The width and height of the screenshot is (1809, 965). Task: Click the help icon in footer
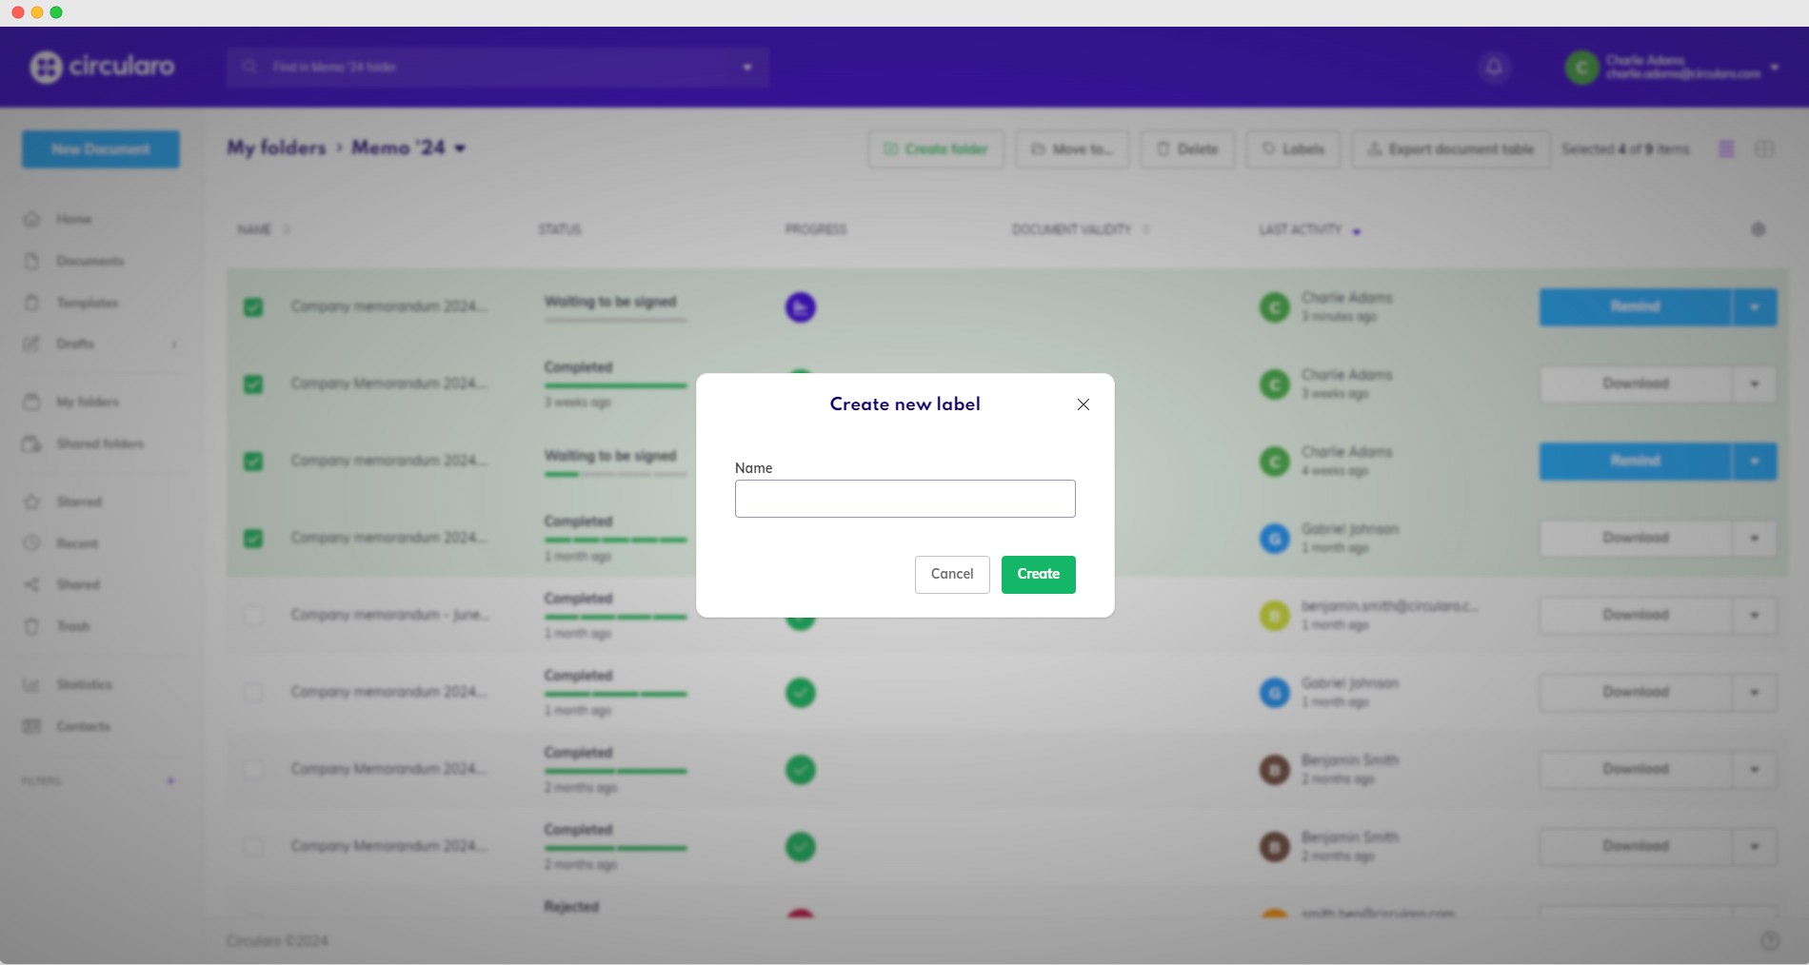point(1770,940)
